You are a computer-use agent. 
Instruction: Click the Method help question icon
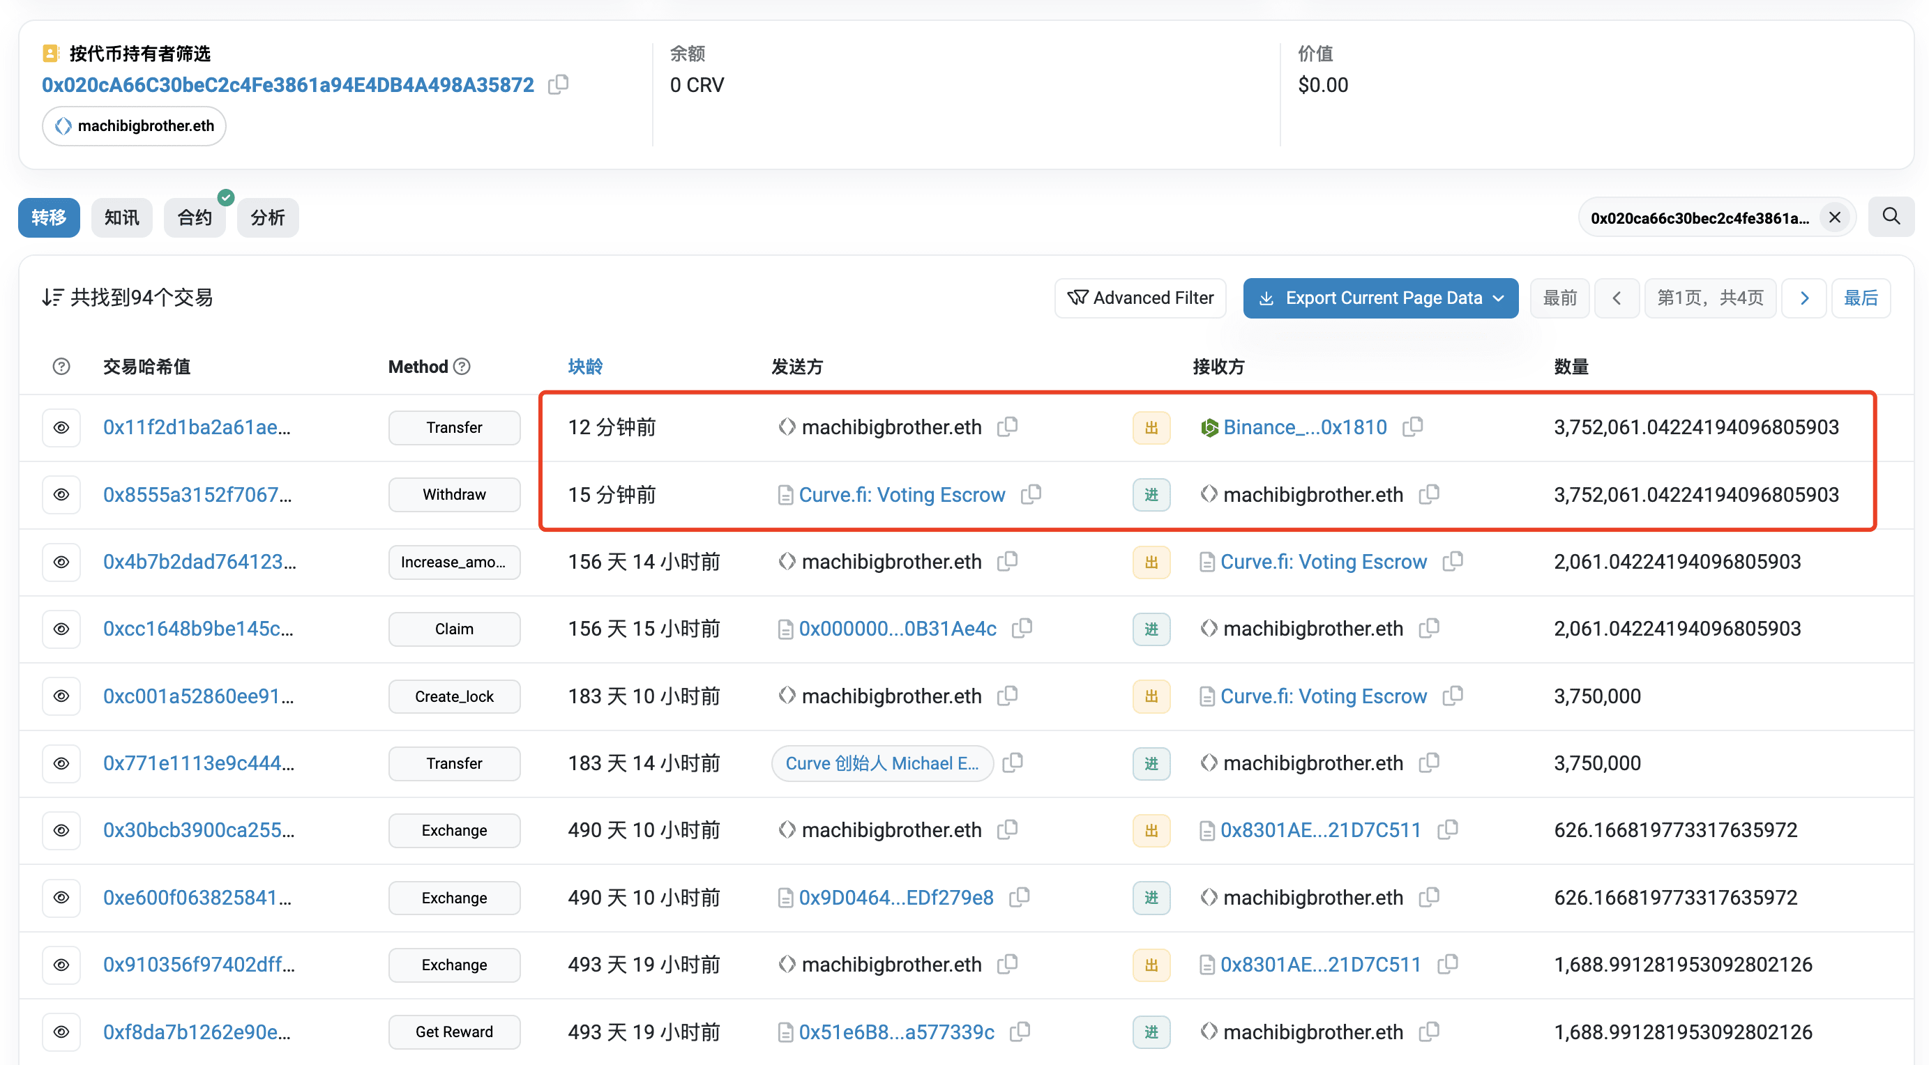point(462,366)
